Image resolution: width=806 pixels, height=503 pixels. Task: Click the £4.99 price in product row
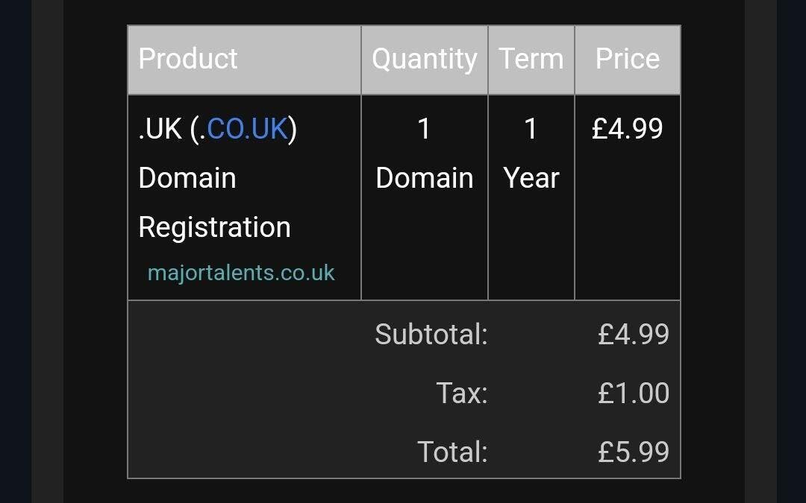627,129
